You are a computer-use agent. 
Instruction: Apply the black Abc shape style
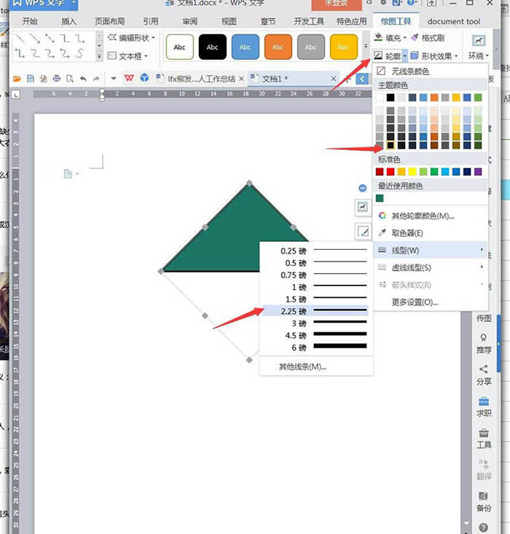click(x=212, y=47)
